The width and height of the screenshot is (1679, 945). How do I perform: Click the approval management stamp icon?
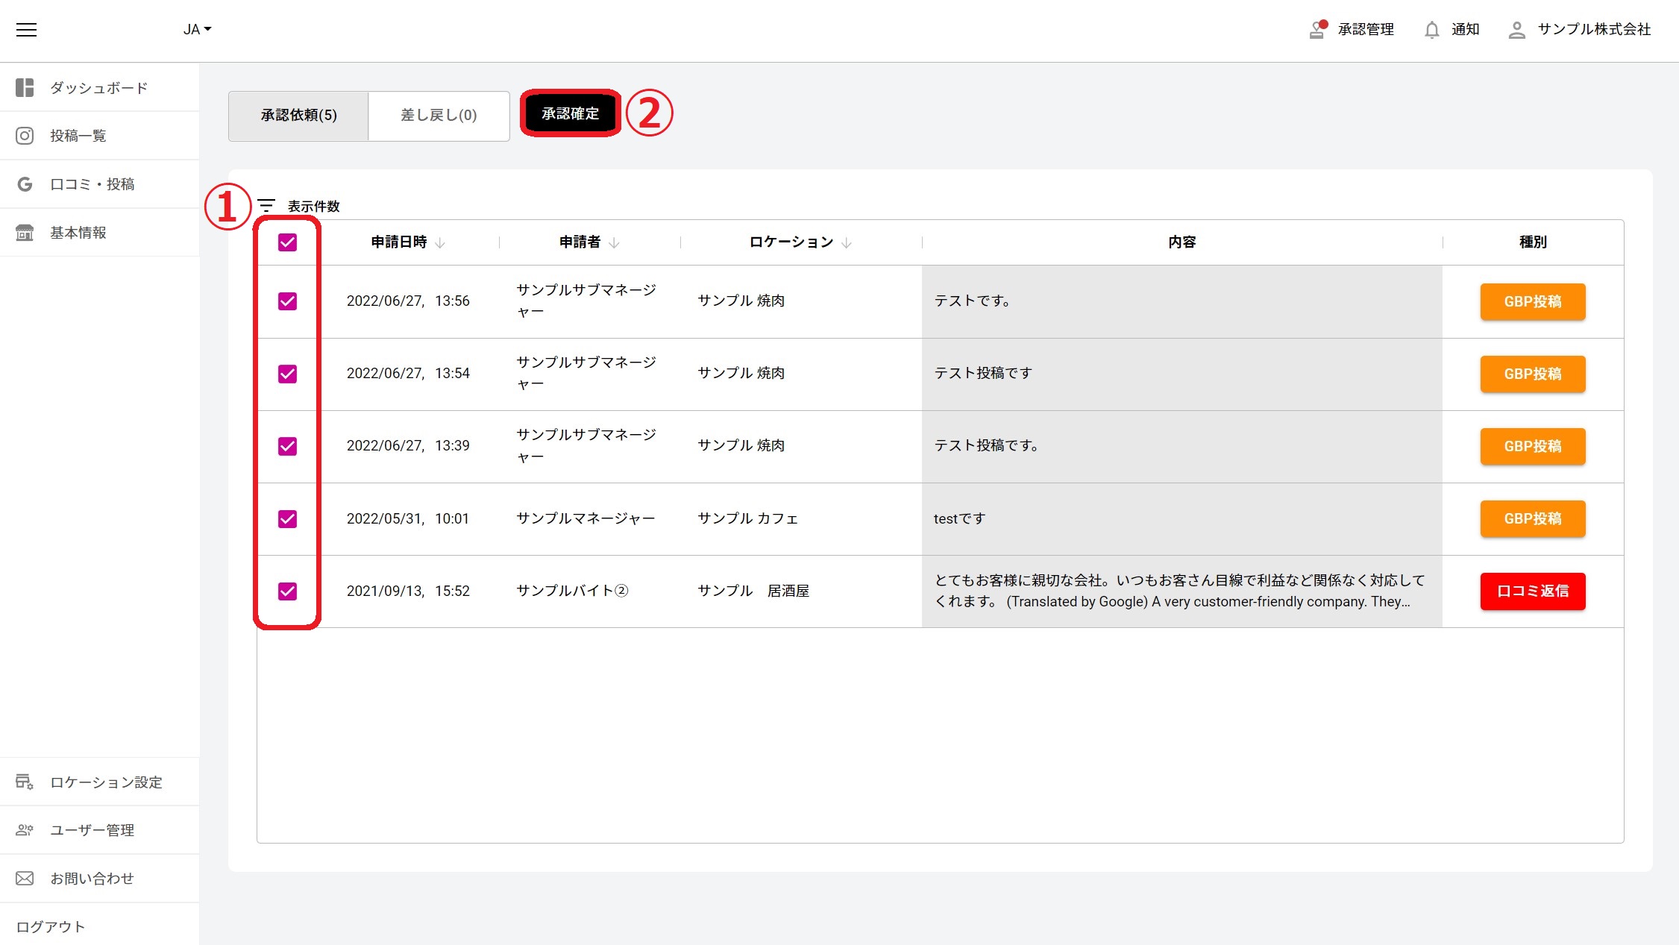[1318, 30]
